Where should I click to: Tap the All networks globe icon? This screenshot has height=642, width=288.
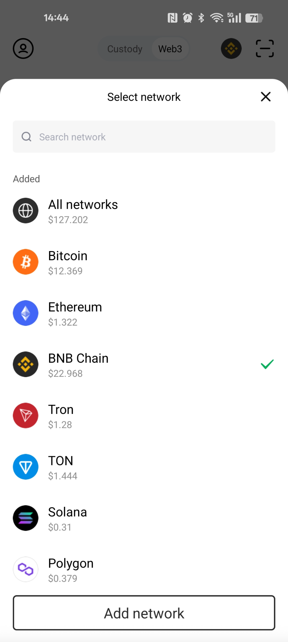pos(26,211)
